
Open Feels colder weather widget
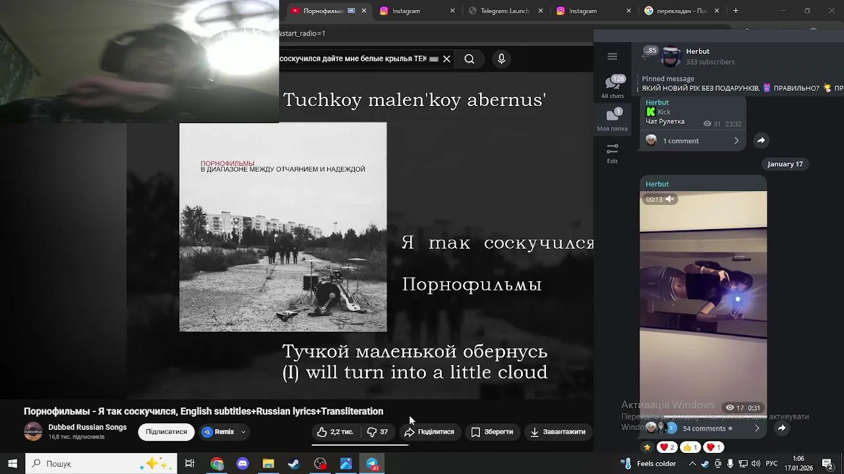(x=648, y=463)
